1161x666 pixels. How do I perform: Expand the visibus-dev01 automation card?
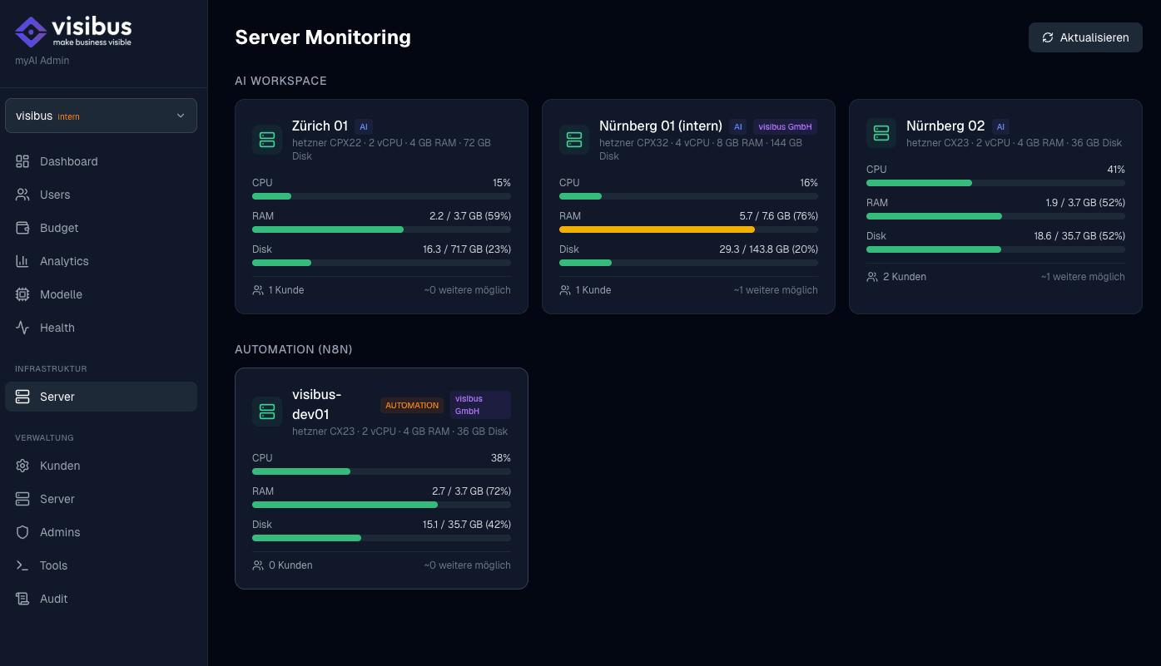(381, 478)
